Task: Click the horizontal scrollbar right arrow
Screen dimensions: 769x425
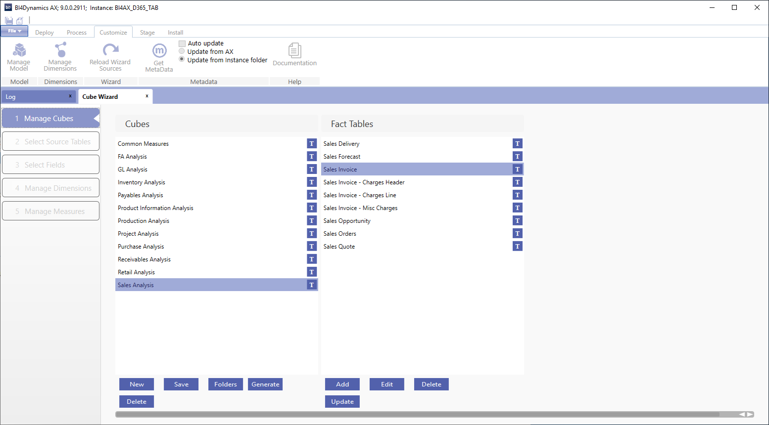Action: (x=750, y=415)
